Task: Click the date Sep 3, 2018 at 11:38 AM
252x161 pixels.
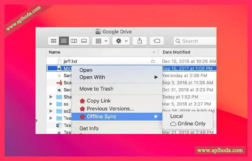Action: point(188,83)
